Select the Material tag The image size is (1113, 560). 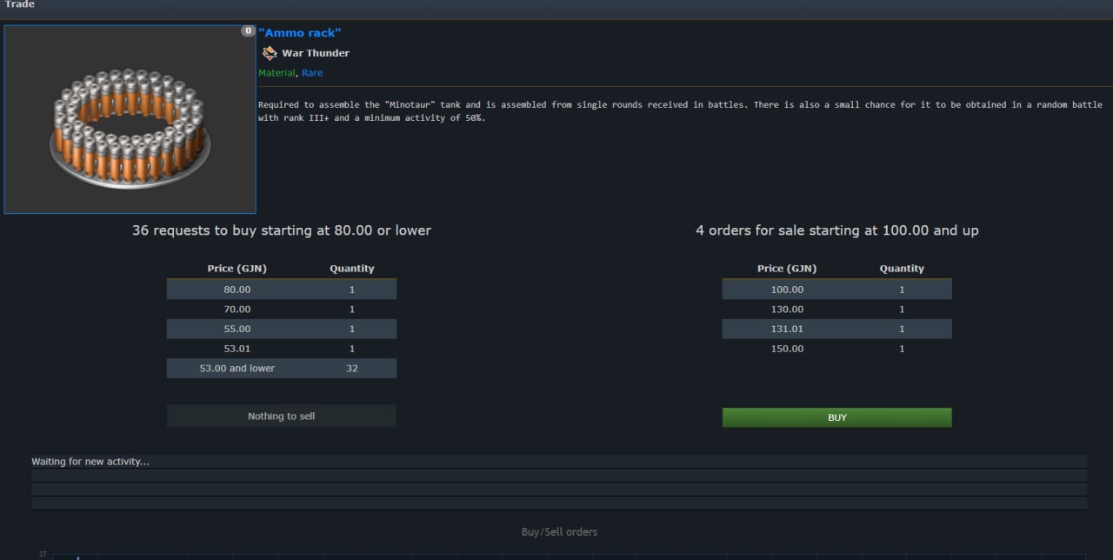277,73
